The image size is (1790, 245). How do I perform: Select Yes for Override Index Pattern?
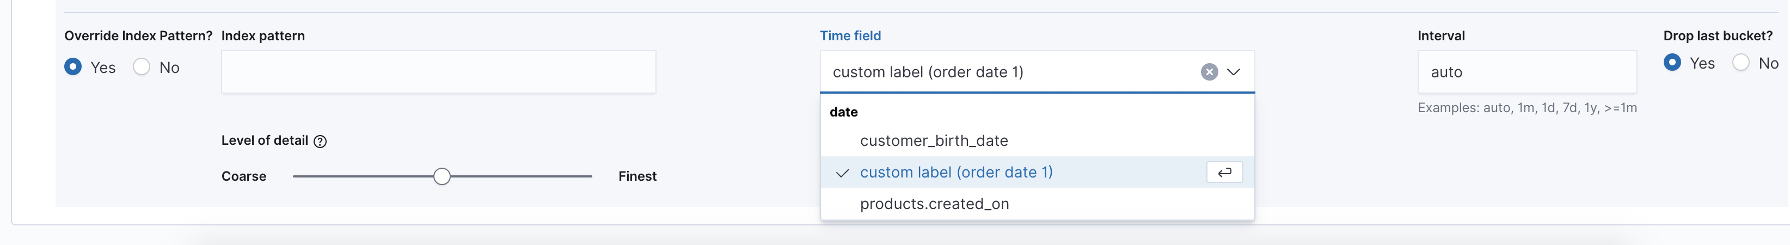(73, 66)
